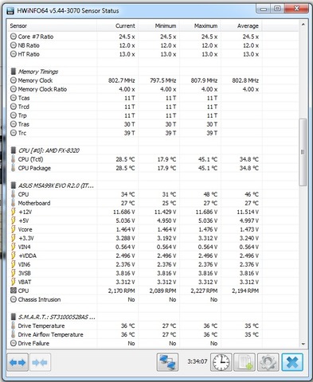This screenshot has height=382, width=313.
Task: Select the VIN6 row
Action: tap(153, 264)
